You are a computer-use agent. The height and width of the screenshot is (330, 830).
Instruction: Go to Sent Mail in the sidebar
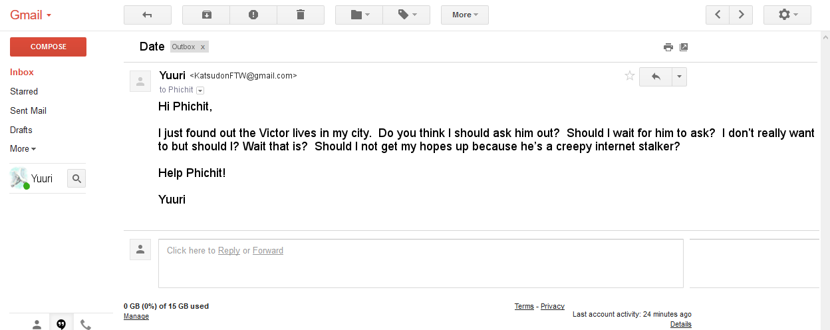[x=28, y=110]
